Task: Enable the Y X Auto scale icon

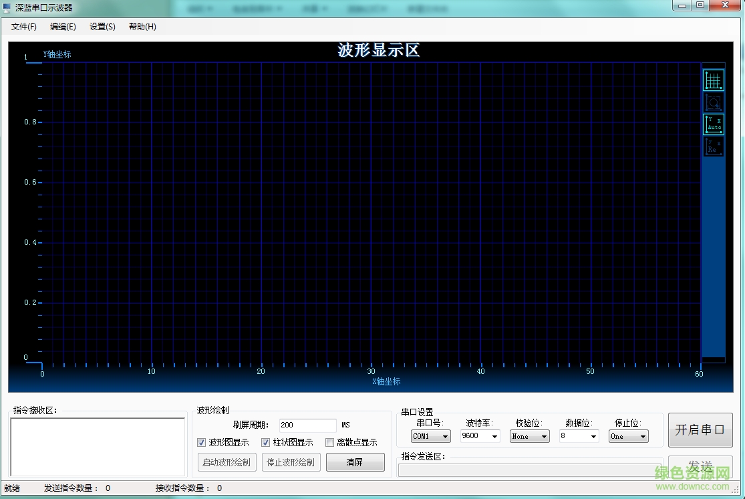Action: pyautogui.click(x=713, y=124)
